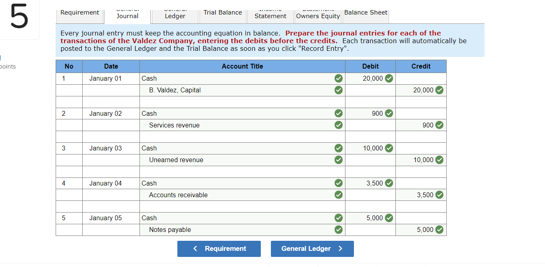Click the 900 debit amount

[377, 113]
